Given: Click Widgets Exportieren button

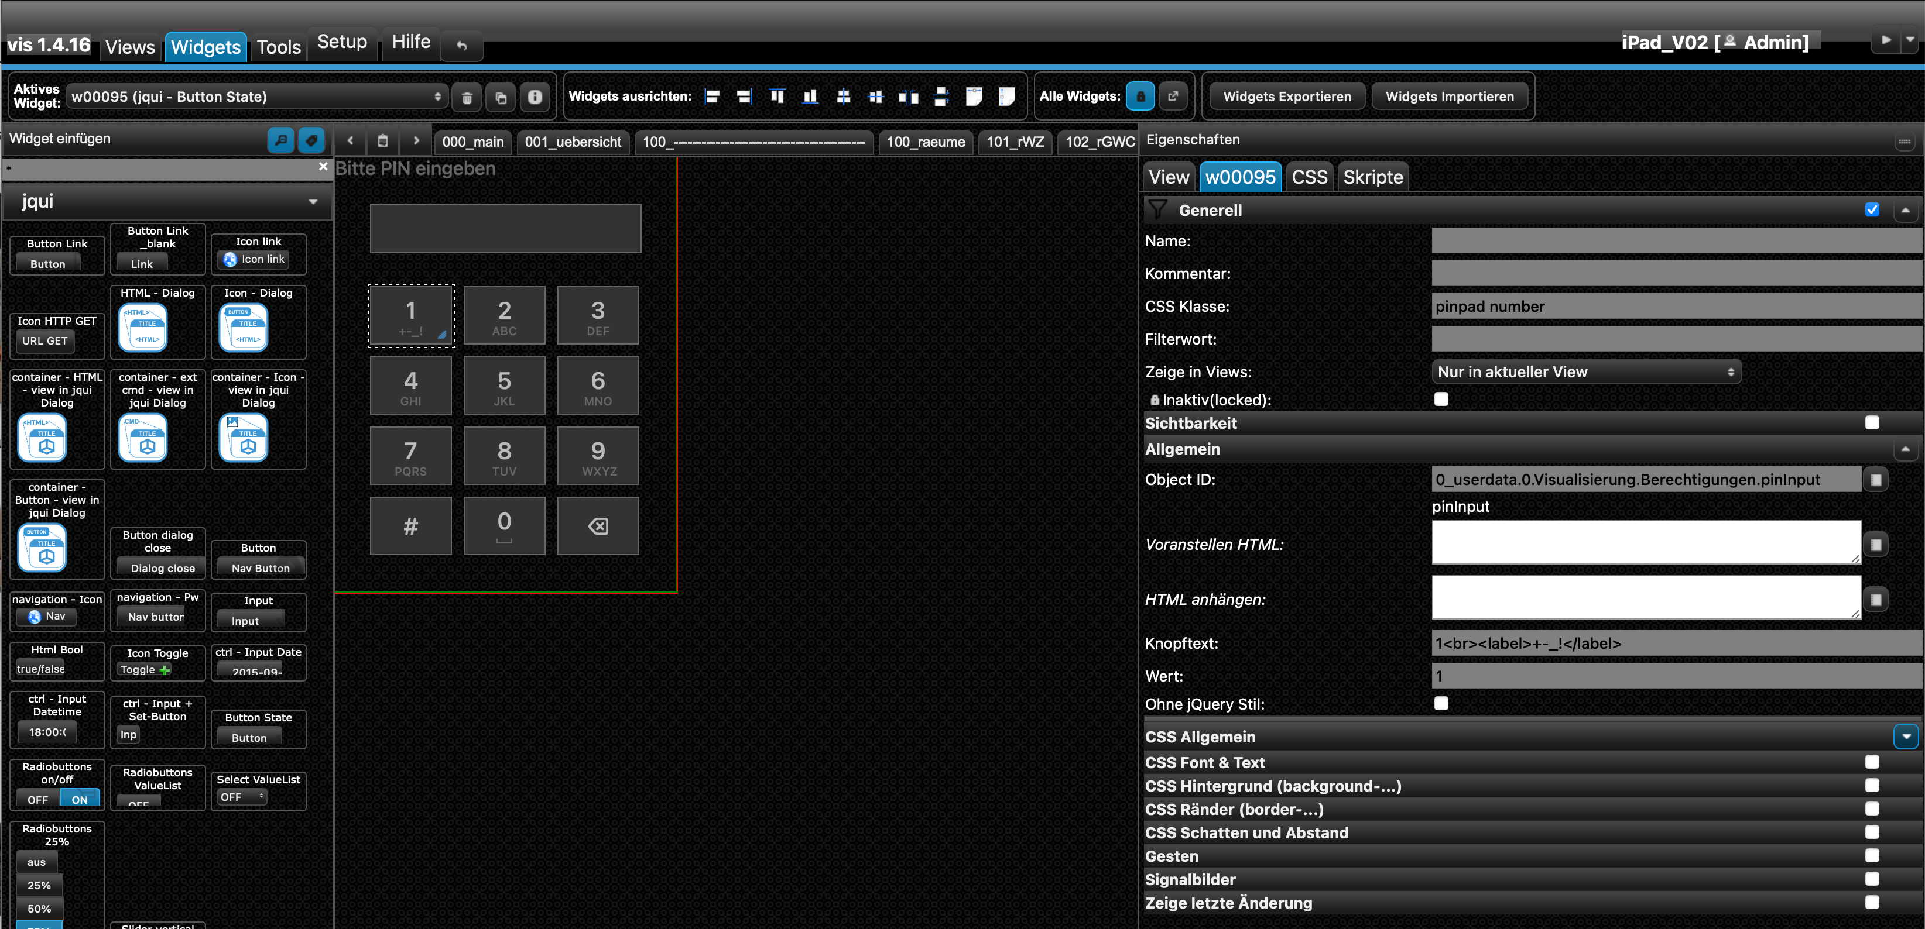Looking at the screenshot, I should coord(1286,97).
